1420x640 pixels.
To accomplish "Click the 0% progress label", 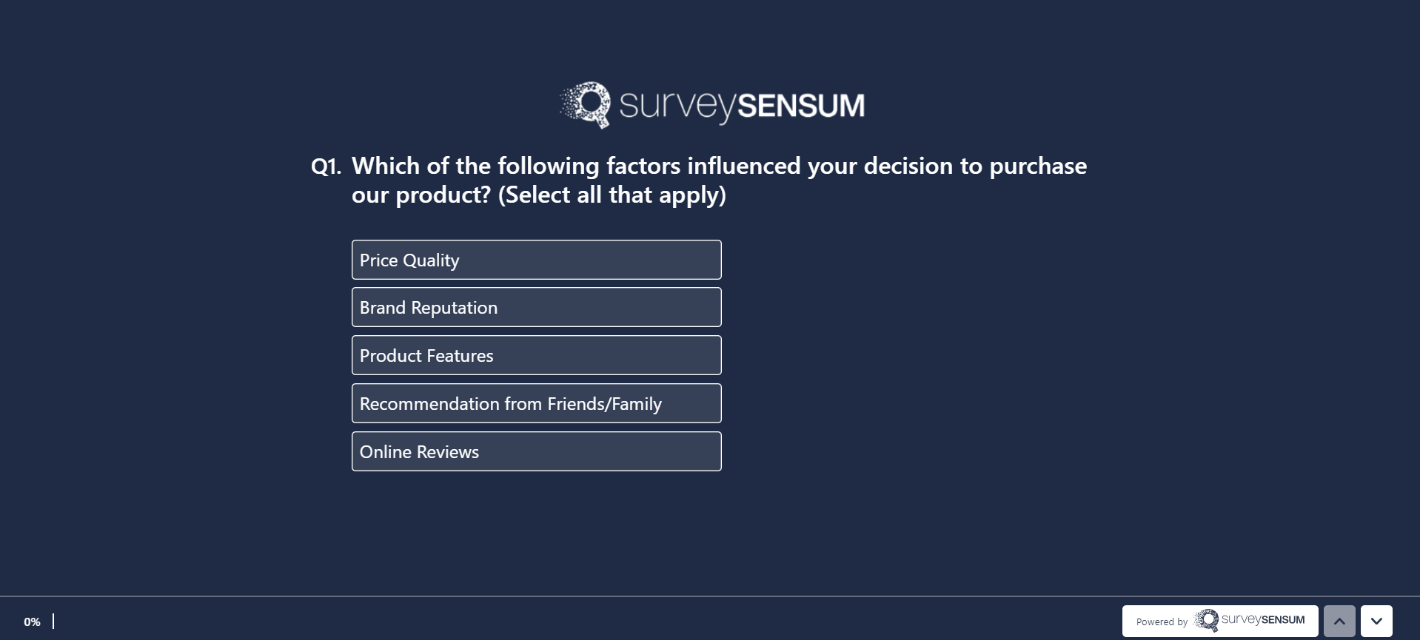I will pos(32,622).
